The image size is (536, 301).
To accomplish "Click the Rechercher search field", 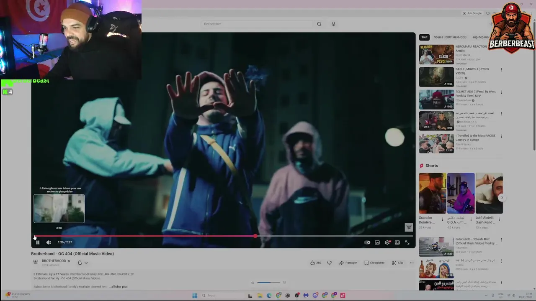I will 258,24.
